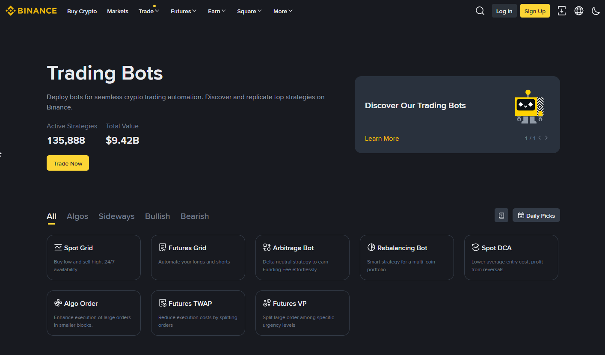Switch the strategy filter to Bullish

157,216
